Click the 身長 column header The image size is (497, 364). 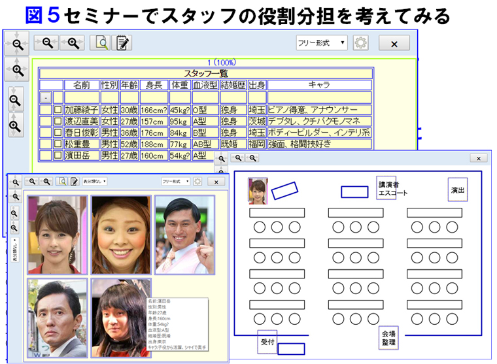click(x=154, y=85)
